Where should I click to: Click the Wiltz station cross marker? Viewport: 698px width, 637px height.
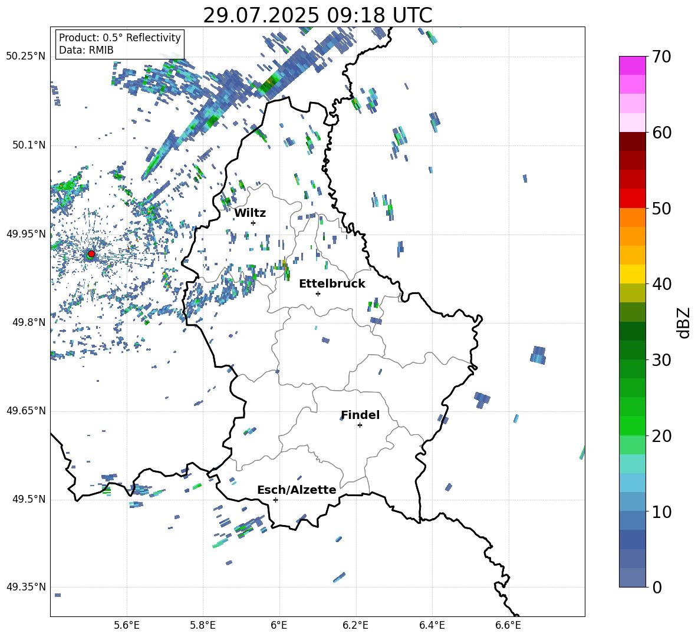[x=253, y=223]
